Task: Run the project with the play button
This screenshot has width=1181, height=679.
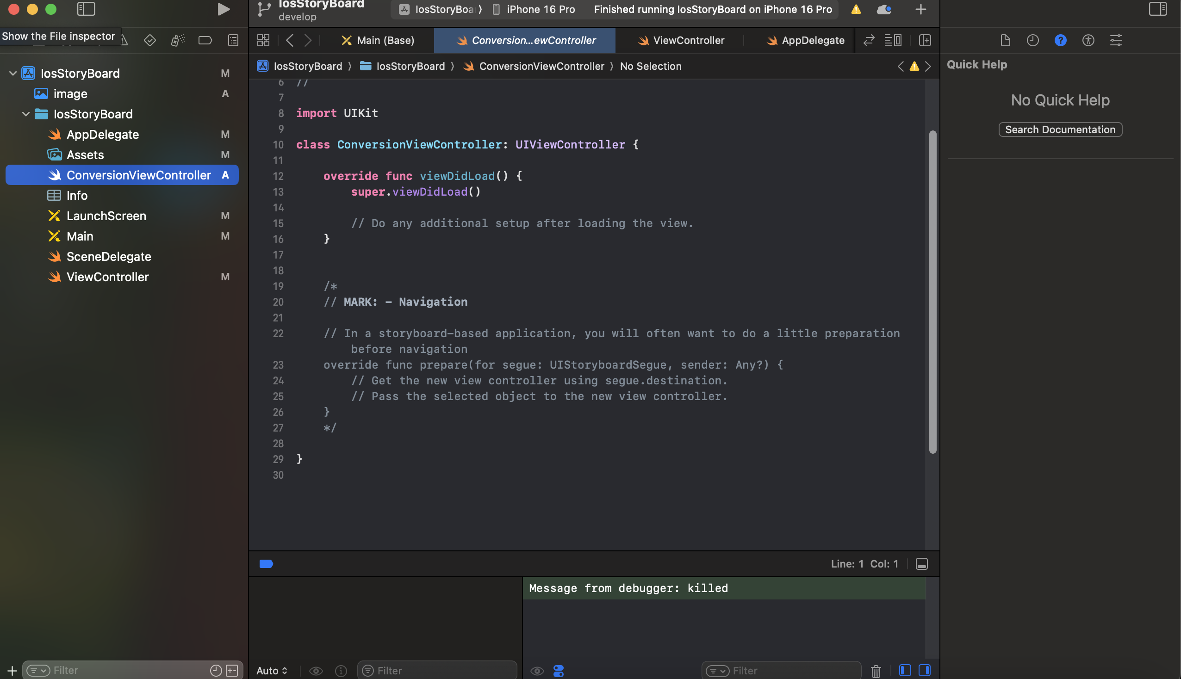Action: (224, 9)
